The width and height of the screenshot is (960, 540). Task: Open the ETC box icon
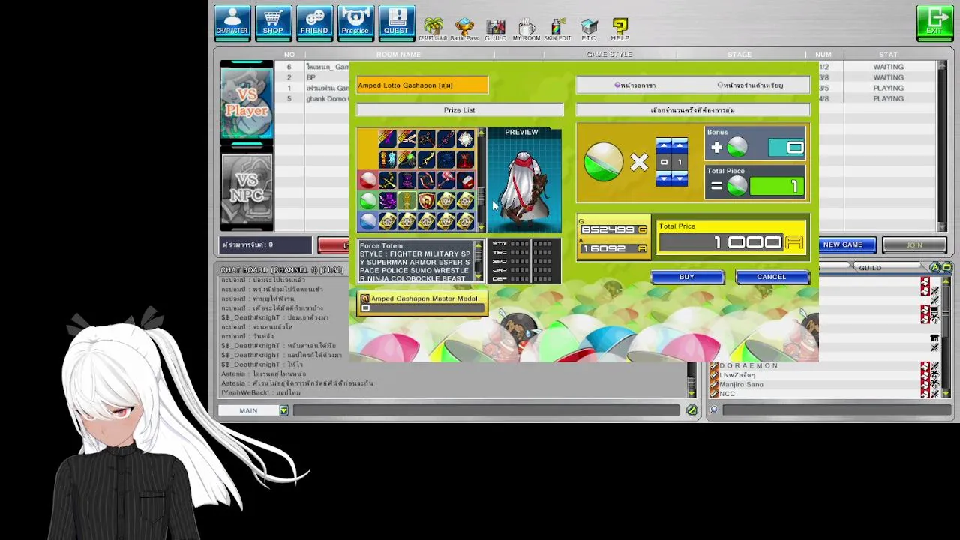589,28
